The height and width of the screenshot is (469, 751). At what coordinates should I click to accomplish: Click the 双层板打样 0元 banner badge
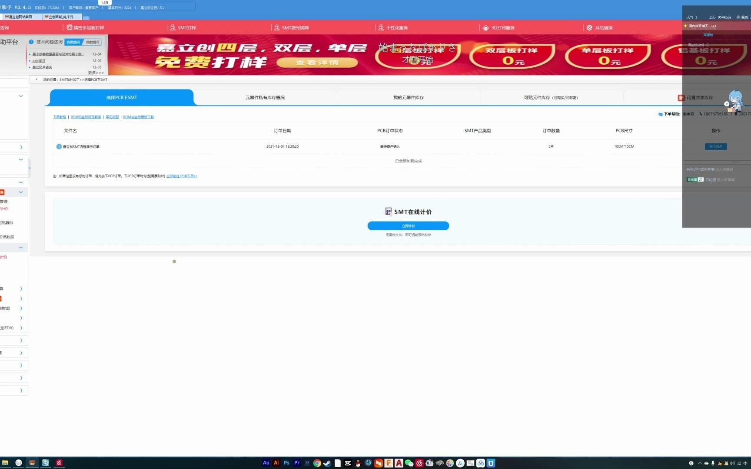(512, 56)
